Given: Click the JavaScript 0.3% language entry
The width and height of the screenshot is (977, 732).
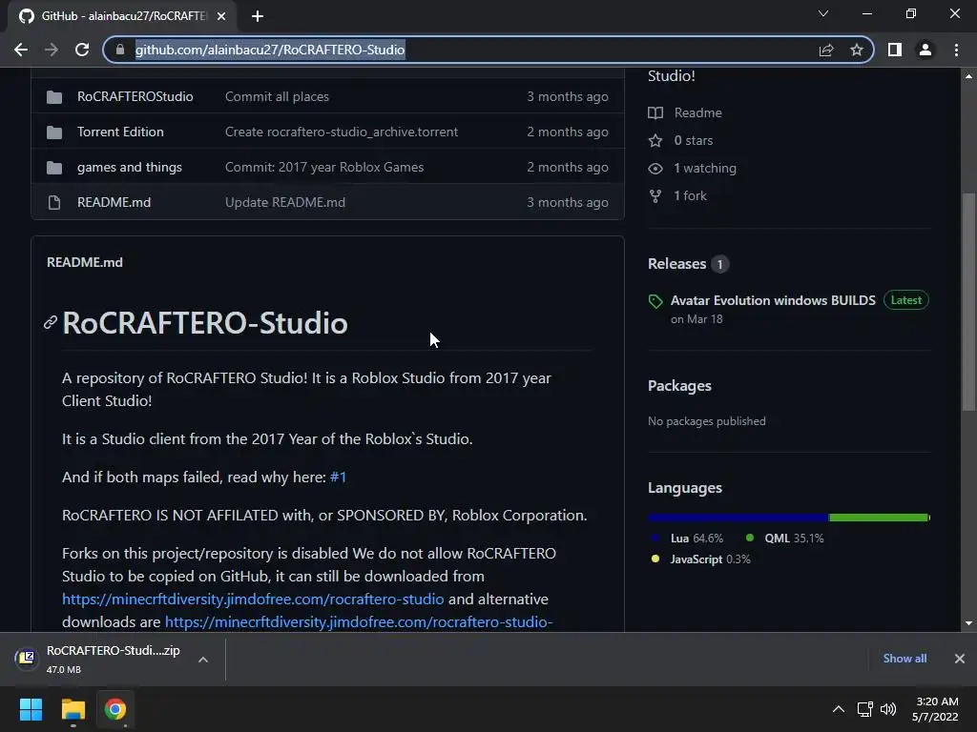Looking at the screenshot, I should 700,559.
